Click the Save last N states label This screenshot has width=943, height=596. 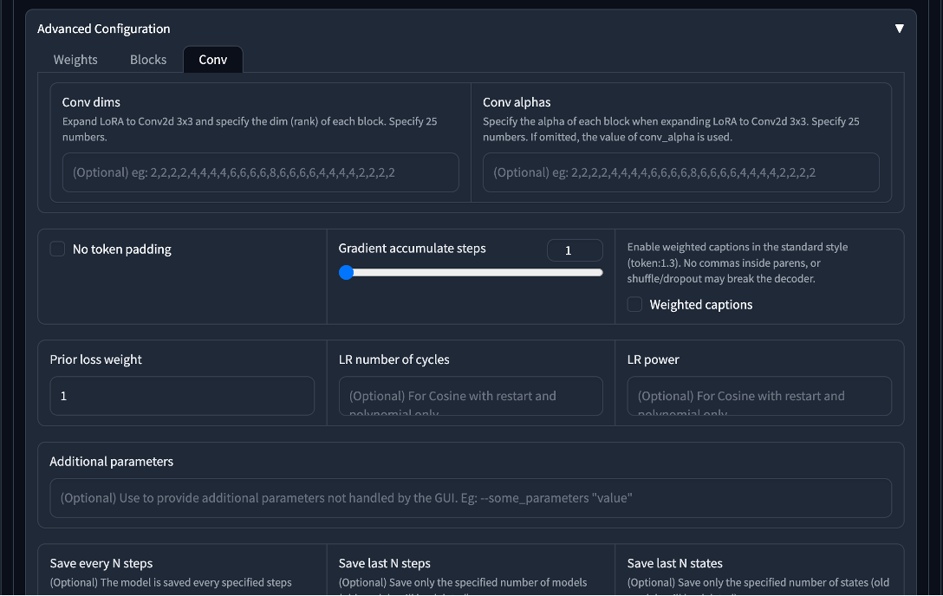tap(675, 564)
